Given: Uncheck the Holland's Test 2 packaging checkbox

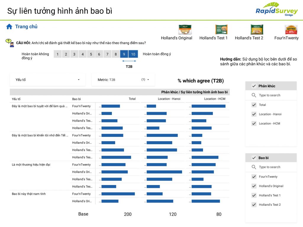Looking at the screenshot, I should [x=254, y=205].
